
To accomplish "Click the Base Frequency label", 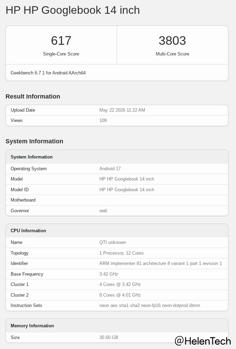I will tap(27, 274).
